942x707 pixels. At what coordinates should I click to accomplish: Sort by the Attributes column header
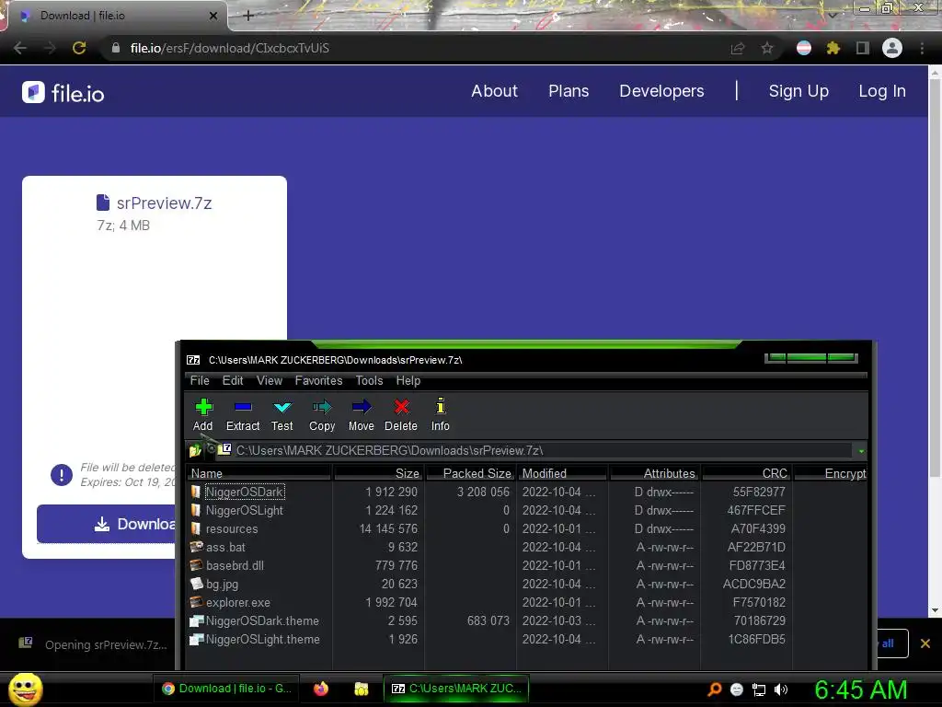tap(654, 473)
